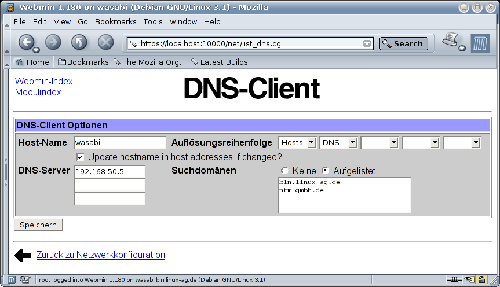Click the Suchdomänen text area
Viewport: 500px width, 287px height.
tap(345, 195)
